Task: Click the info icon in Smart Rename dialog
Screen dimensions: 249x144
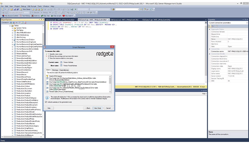Action: pos(47,98)
